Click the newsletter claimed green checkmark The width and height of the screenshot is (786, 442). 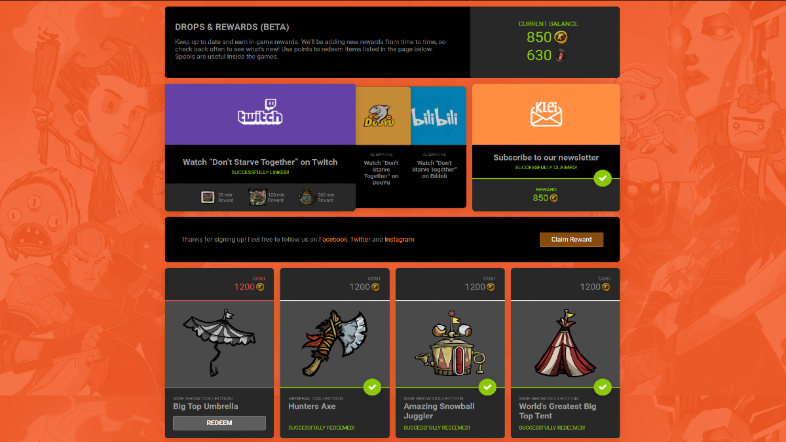[x=603, y=178]
